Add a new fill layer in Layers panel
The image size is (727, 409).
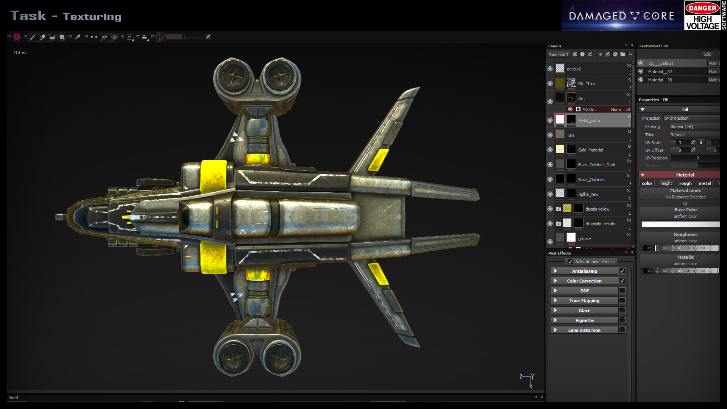(607, 54)
